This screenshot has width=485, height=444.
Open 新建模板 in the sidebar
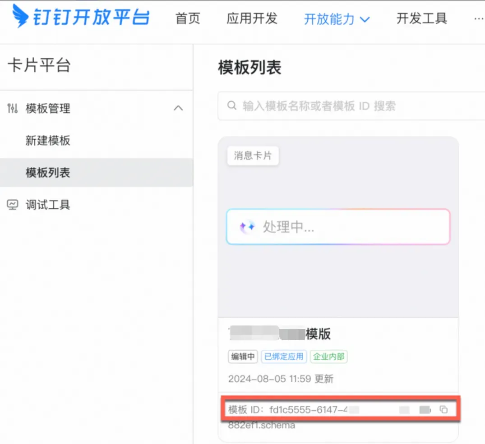(x=48, y=141)
